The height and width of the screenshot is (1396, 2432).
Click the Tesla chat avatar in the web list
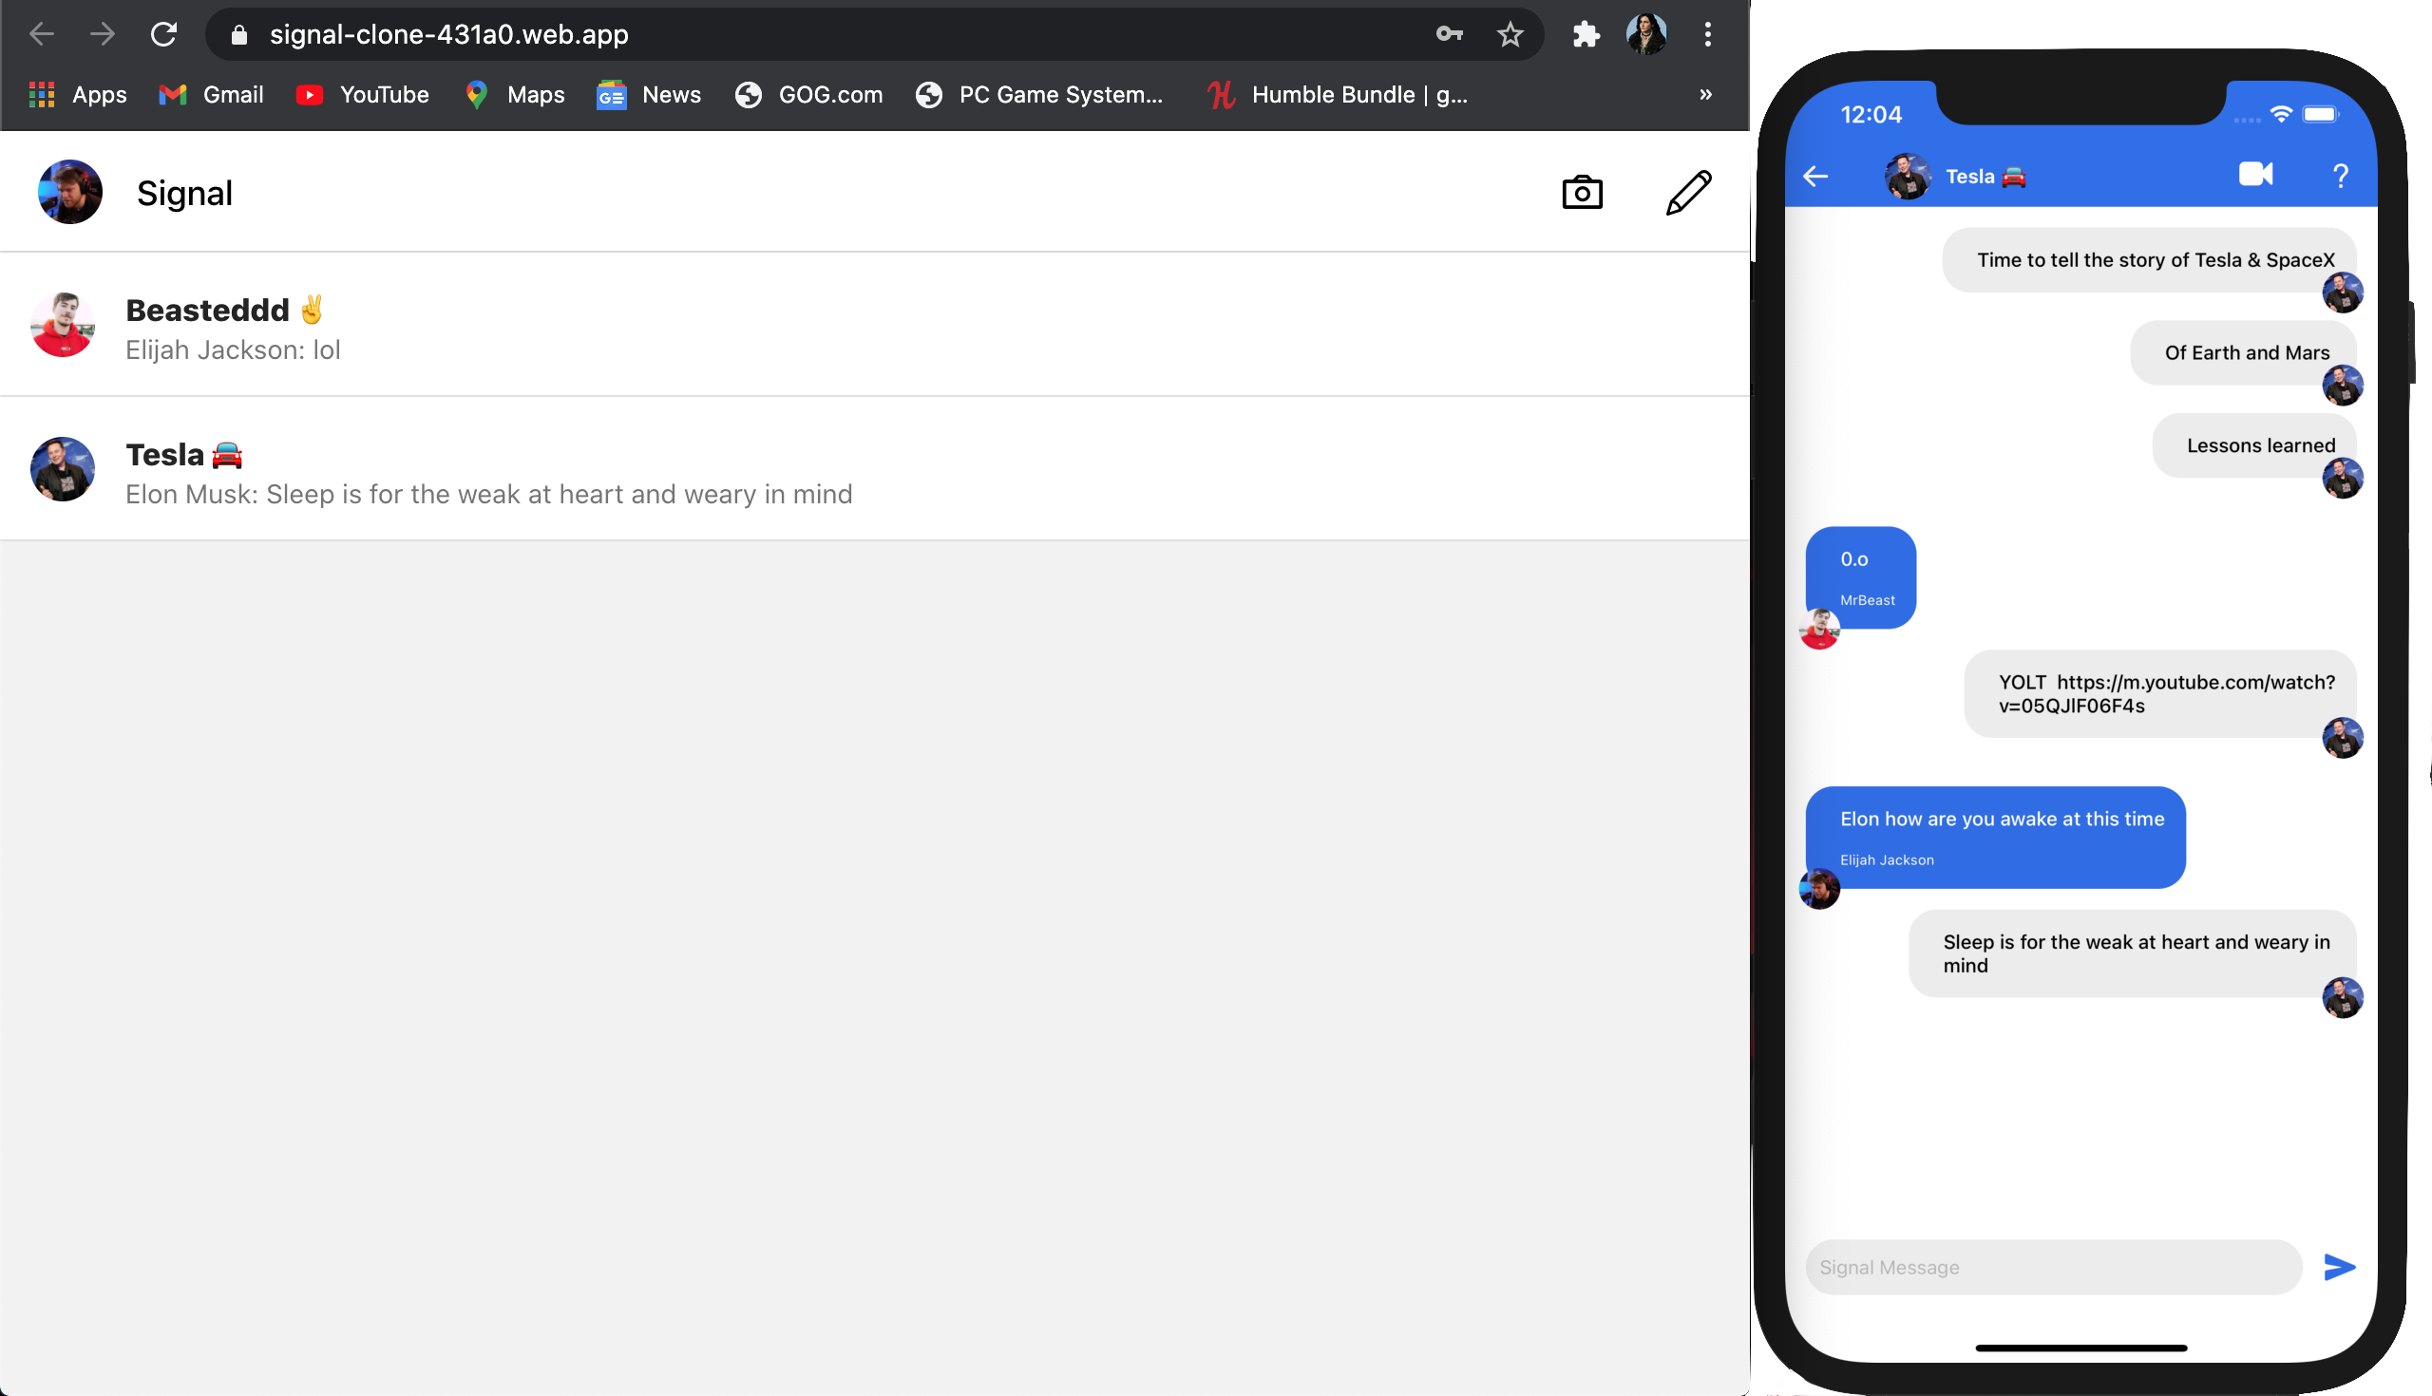coord(63,469)
